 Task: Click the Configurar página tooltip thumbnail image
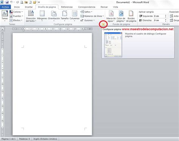point(113,45)
